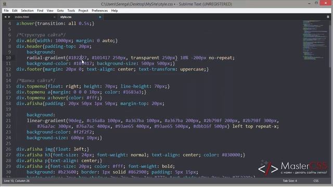Click the Sublime Text window icon
This screenshot has height=187, width=333.
pos(5,4)
